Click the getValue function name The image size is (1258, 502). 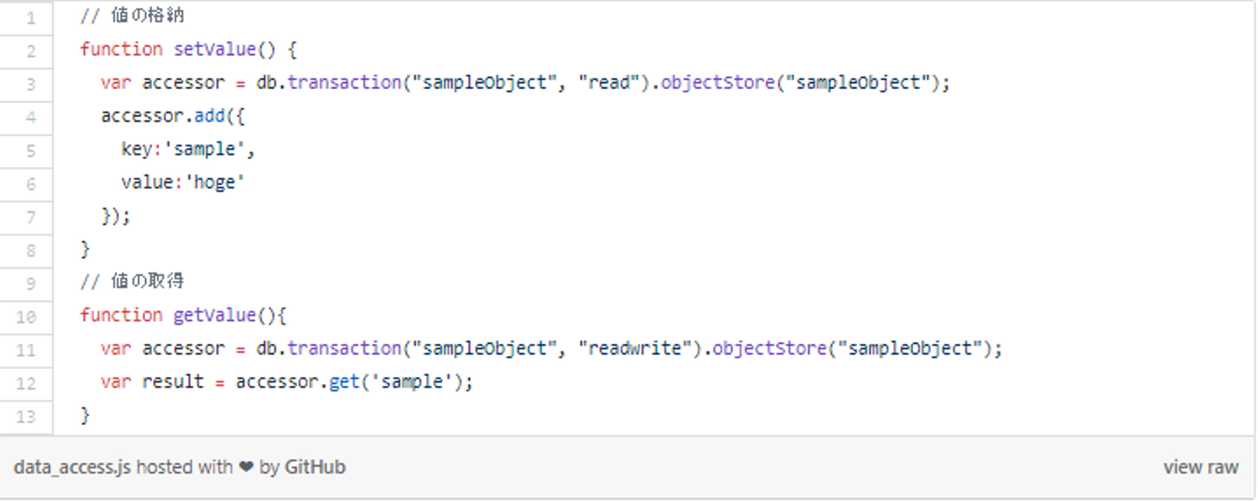215,315
